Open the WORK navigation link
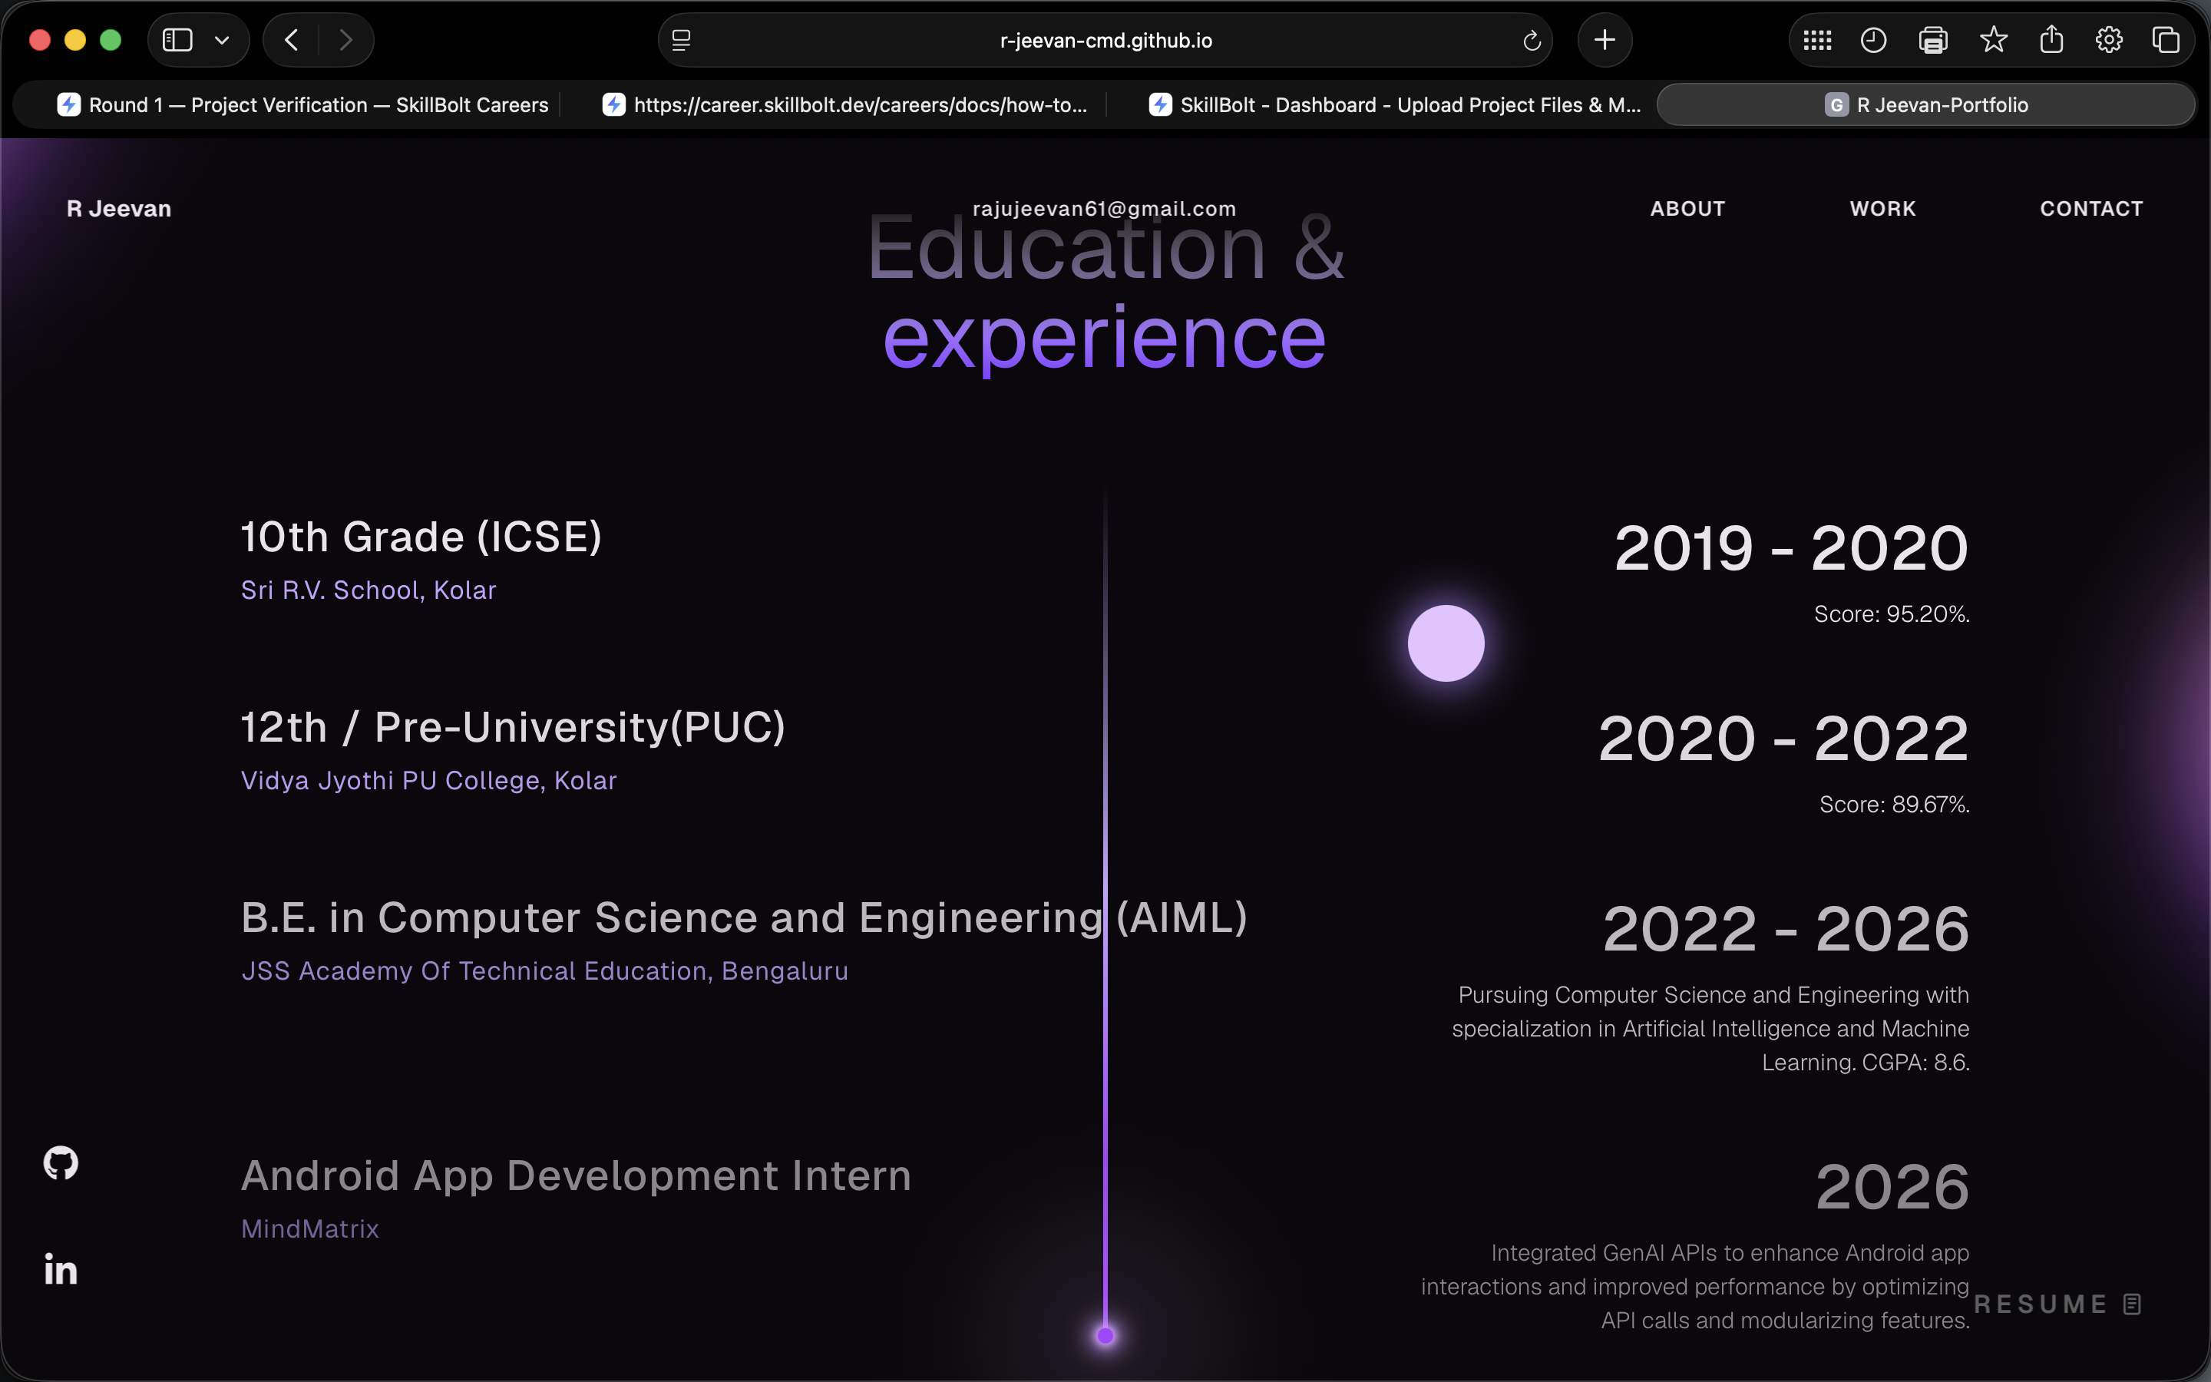The width and height of the screenshot is (2211, 1382). tap(1883, 208)
